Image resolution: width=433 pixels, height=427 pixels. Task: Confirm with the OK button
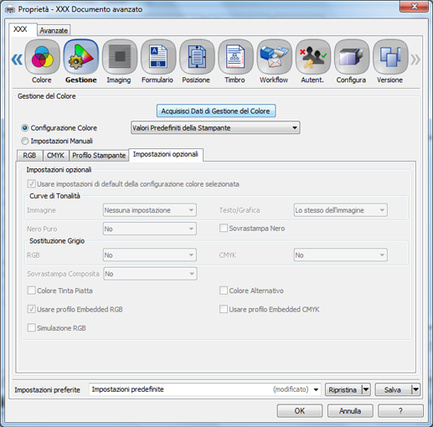coord(300,411)
